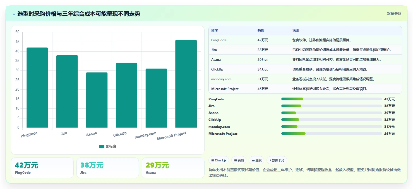Click the 指标值 legend text

[x=111, y=146]
